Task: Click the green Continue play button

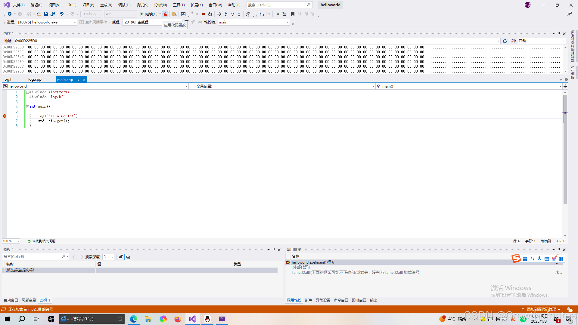Action: point(141,14)
